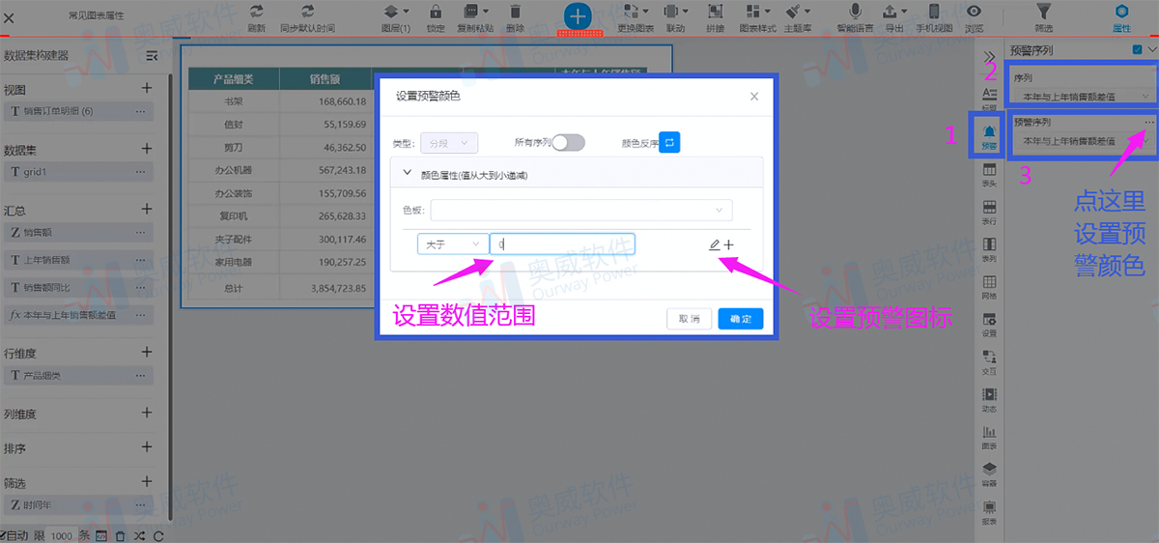Click the 锁定 lock icon
The width and height of the screenshot is (1159, 543).
click(x=435, y=12)
